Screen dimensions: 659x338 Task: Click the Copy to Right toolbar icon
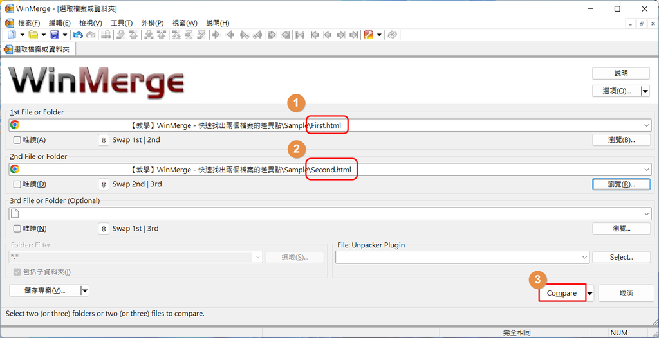click(217, 35)
